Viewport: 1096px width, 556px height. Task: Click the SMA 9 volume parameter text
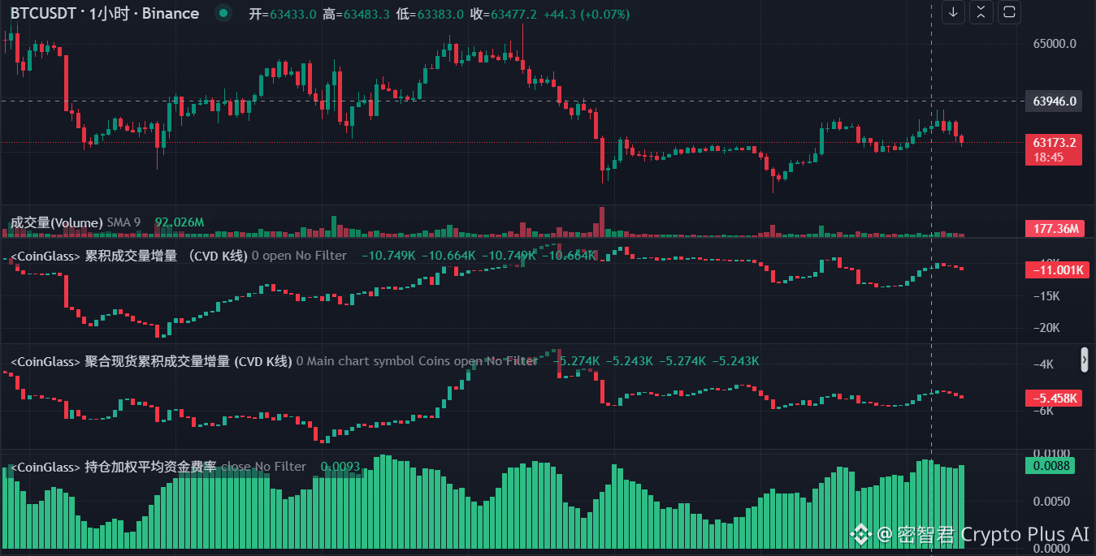(123, 222)
